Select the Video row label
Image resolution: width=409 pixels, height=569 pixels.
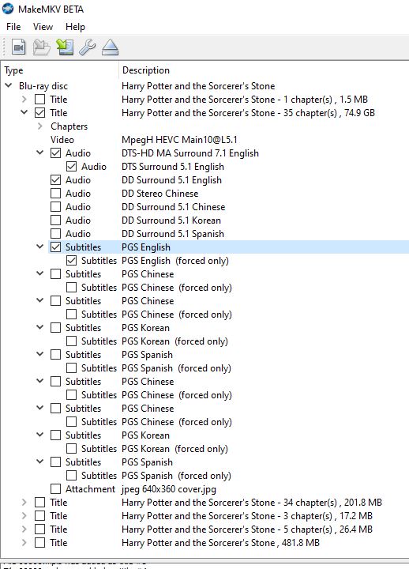62,140
